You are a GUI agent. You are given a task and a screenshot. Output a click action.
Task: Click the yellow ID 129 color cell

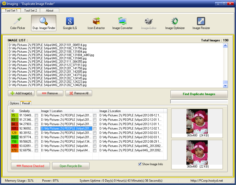click(15, 133)
